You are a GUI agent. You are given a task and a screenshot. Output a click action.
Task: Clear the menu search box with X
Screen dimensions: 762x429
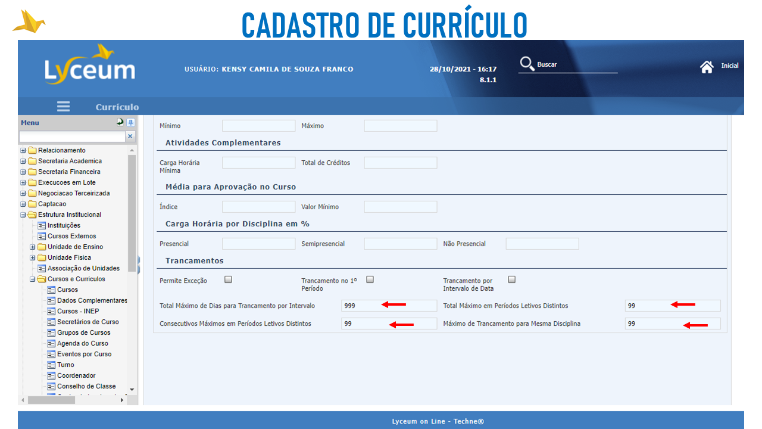coord(130,136)
